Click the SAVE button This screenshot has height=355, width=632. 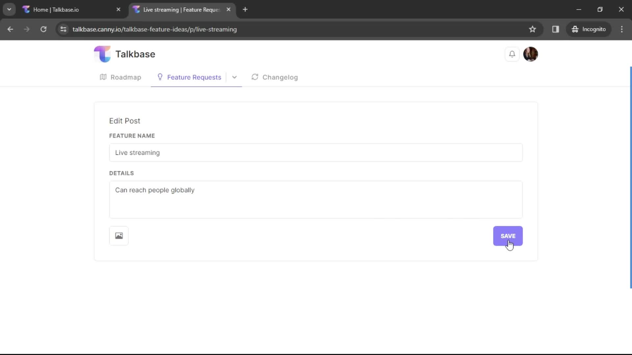pos(508,236)
